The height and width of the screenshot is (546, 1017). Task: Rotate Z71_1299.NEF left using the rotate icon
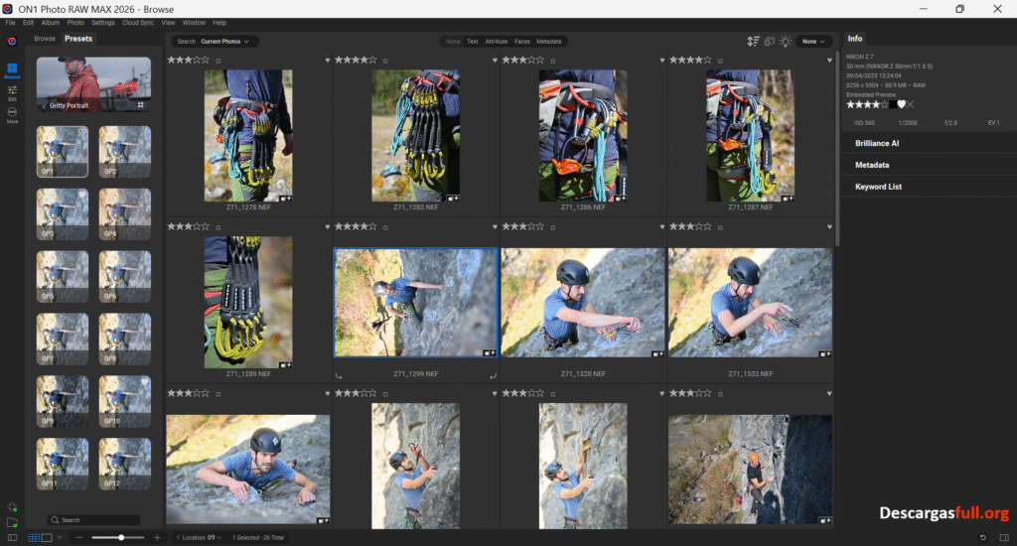(339, 375)
